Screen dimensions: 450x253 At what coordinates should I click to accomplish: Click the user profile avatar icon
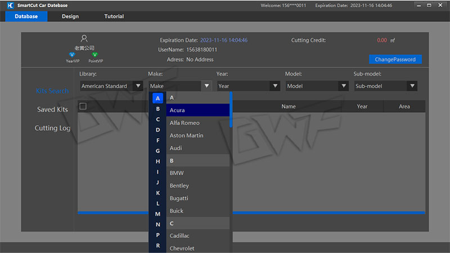(x=84, y=39)
